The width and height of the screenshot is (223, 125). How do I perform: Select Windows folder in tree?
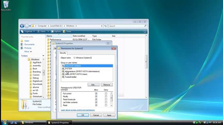coord(35,59)
